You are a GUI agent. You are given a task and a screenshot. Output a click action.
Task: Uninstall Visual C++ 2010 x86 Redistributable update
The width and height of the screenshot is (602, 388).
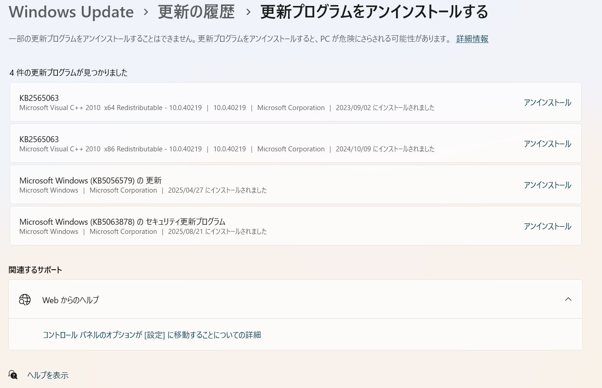547,144
